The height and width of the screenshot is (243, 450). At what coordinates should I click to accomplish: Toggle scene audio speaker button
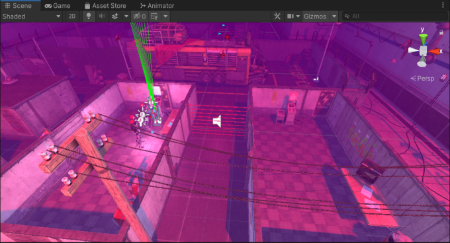[102, 17]
